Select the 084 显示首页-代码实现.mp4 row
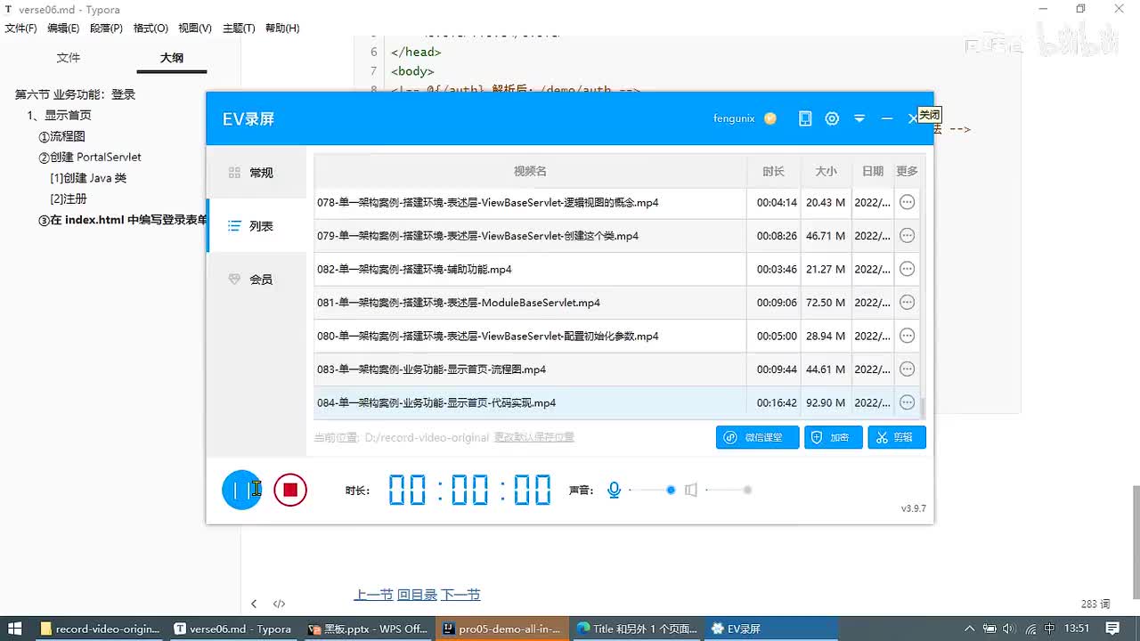The height and width of the screenshot is (641, 1140). coord(616,402)
